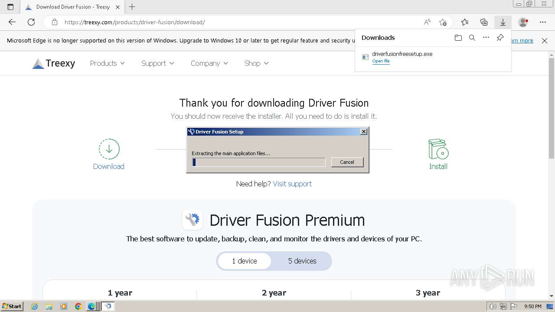
Task: Expand the Support menu
Action: [x=158, y=63]
